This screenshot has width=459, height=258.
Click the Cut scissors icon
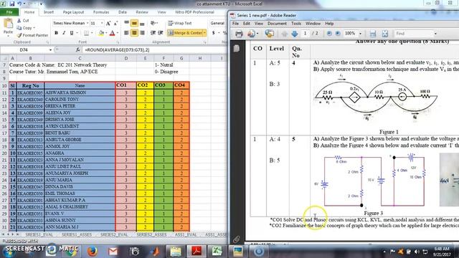pos(19,21)
